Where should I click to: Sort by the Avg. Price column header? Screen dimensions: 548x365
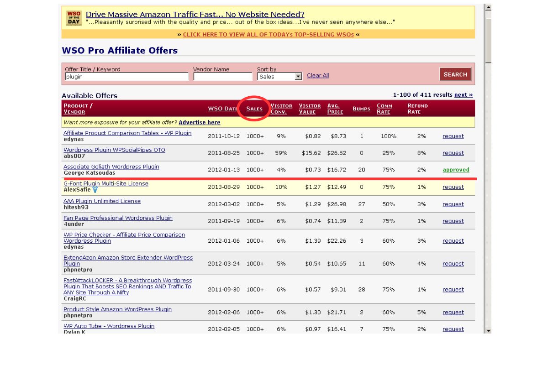335,109
